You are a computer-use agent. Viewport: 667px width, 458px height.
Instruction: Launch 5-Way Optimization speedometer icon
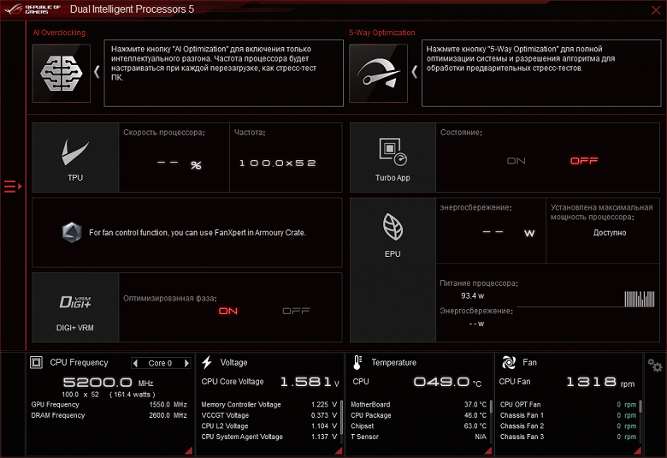tap(378, 74)
